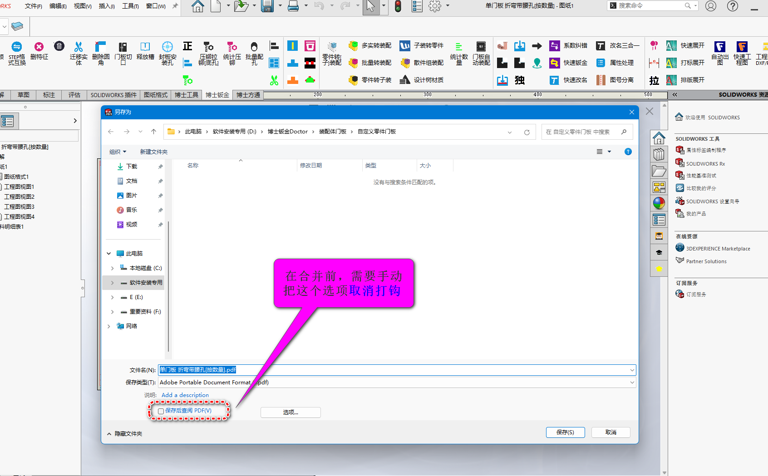Screen dimensions: 768x476
Task: Click the Add a description link
Action: [185, 395]
